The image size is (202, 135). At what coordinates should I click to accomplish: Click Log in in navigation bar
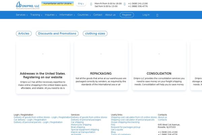coord(146,15)
